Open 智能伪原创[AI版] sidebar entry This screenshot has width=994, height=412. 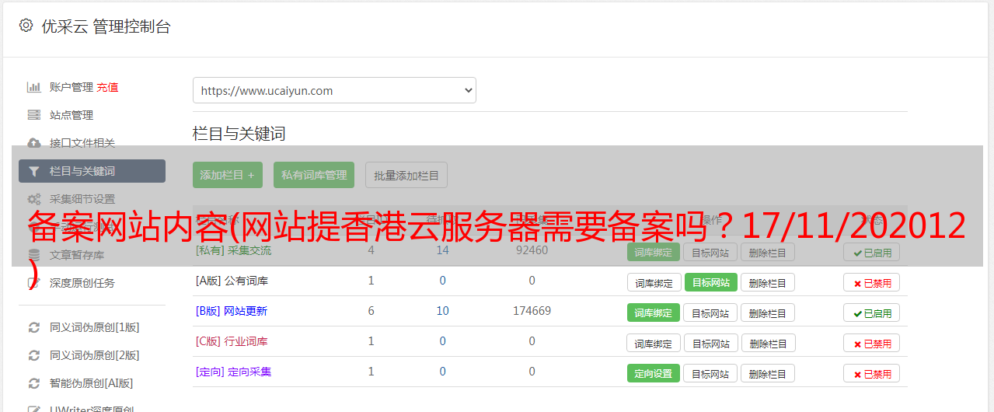92,383
